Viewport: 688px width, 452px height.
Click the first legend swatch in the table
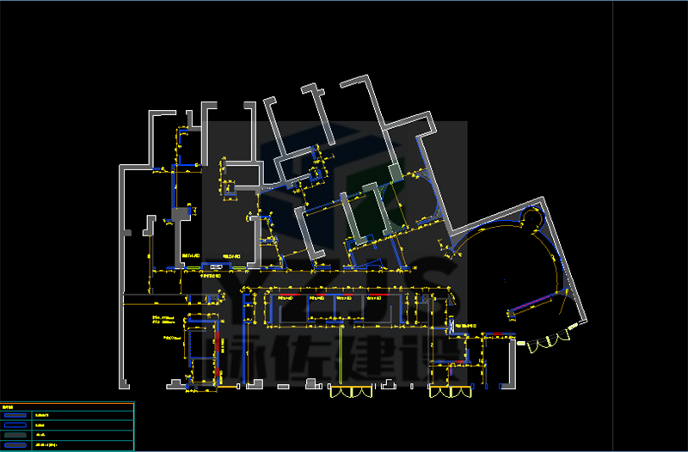coord(15,415)
